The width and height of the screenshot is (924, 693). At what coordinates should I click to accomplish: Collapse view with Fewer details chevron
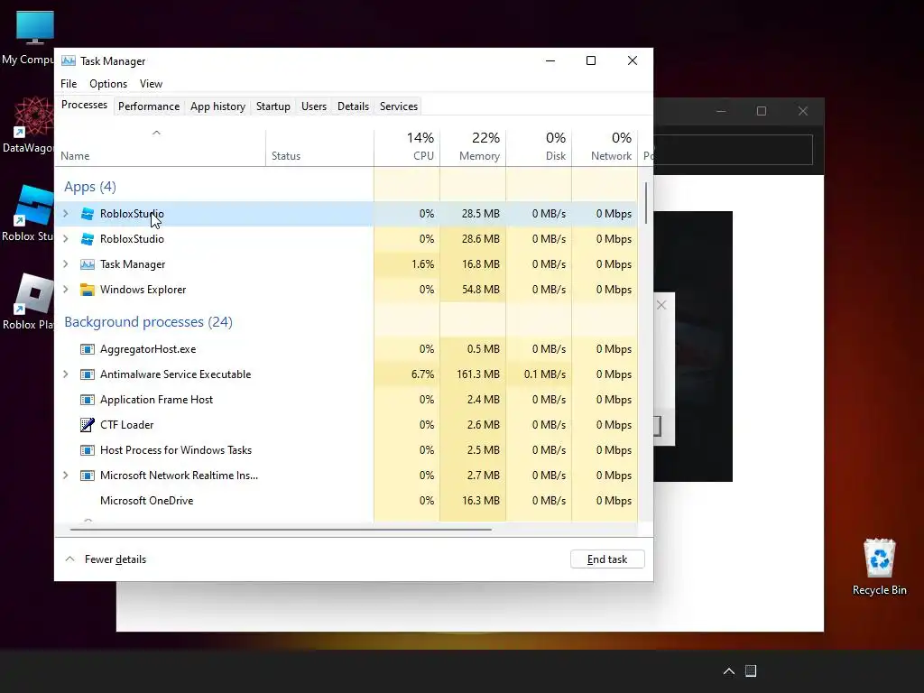point(69,559)
